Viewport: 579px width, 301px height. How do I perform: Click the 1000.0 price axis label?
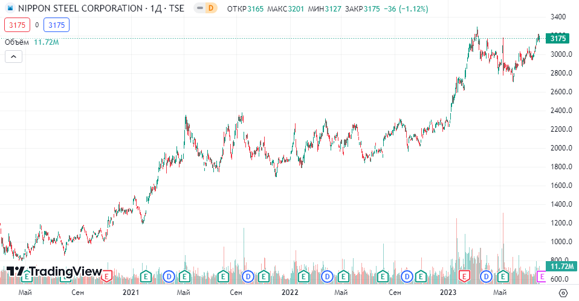(x=561, y=242)
